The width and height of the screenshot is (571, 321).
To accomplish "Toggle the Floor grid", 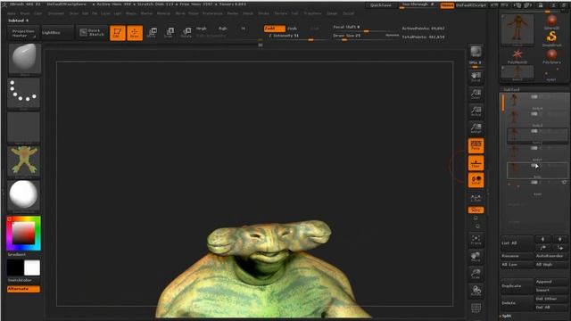I will (x=476, y=163).
